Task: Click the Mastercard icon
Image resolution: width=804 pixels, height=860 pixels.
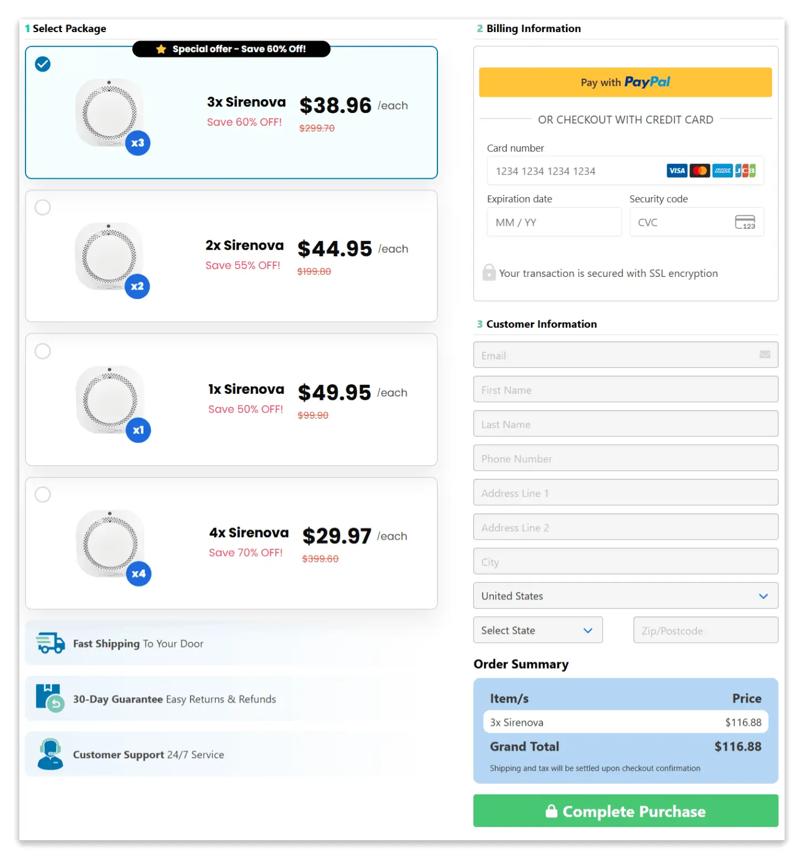Action: coord(699,171)
